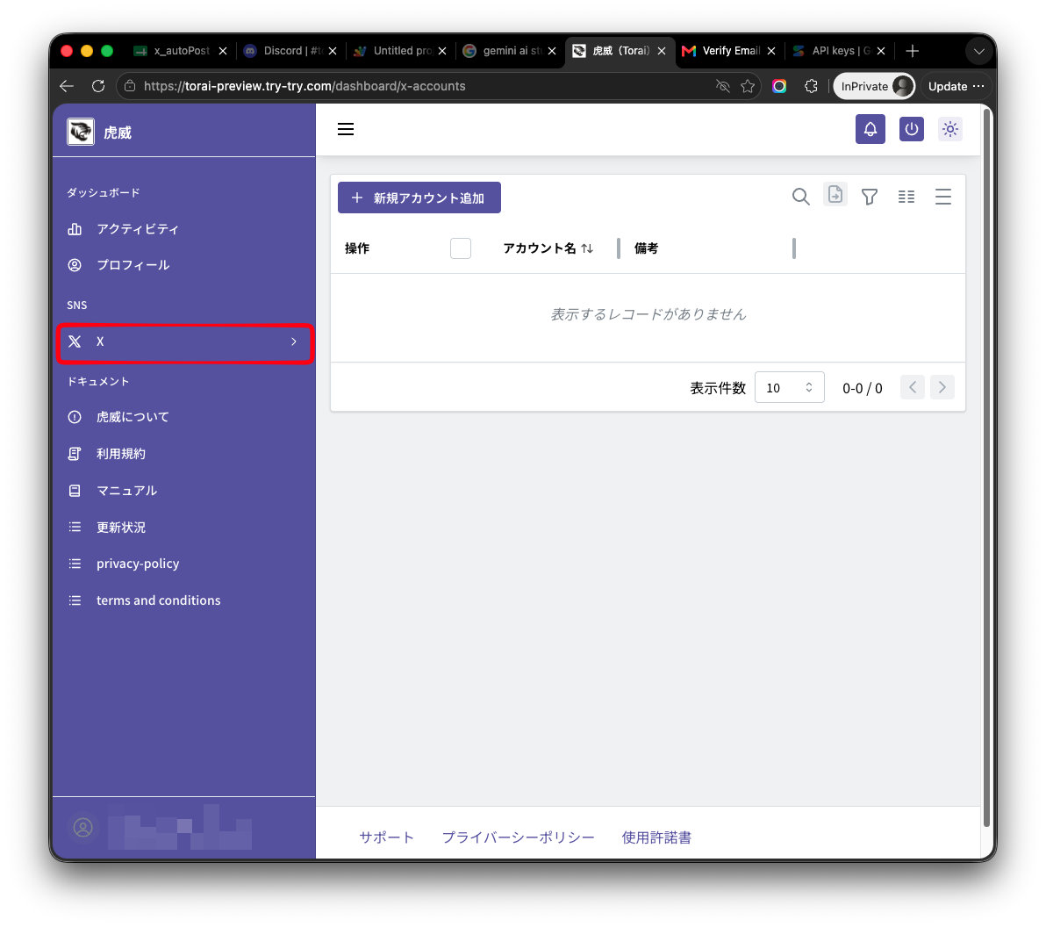The width and height of the screenshot is (1046, 927).
Task: Go to next page arrow
Action: tap(942, 387)
